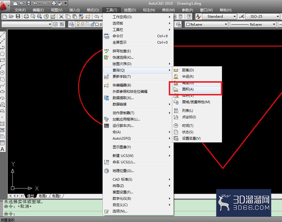This screenshot has width=282, height=222.
Task: Choose 距离(D) in query submenu
Action: [197, 70]
